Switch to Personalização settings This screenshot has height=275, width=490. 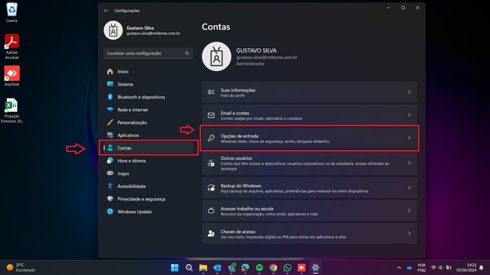pos(132,123)
